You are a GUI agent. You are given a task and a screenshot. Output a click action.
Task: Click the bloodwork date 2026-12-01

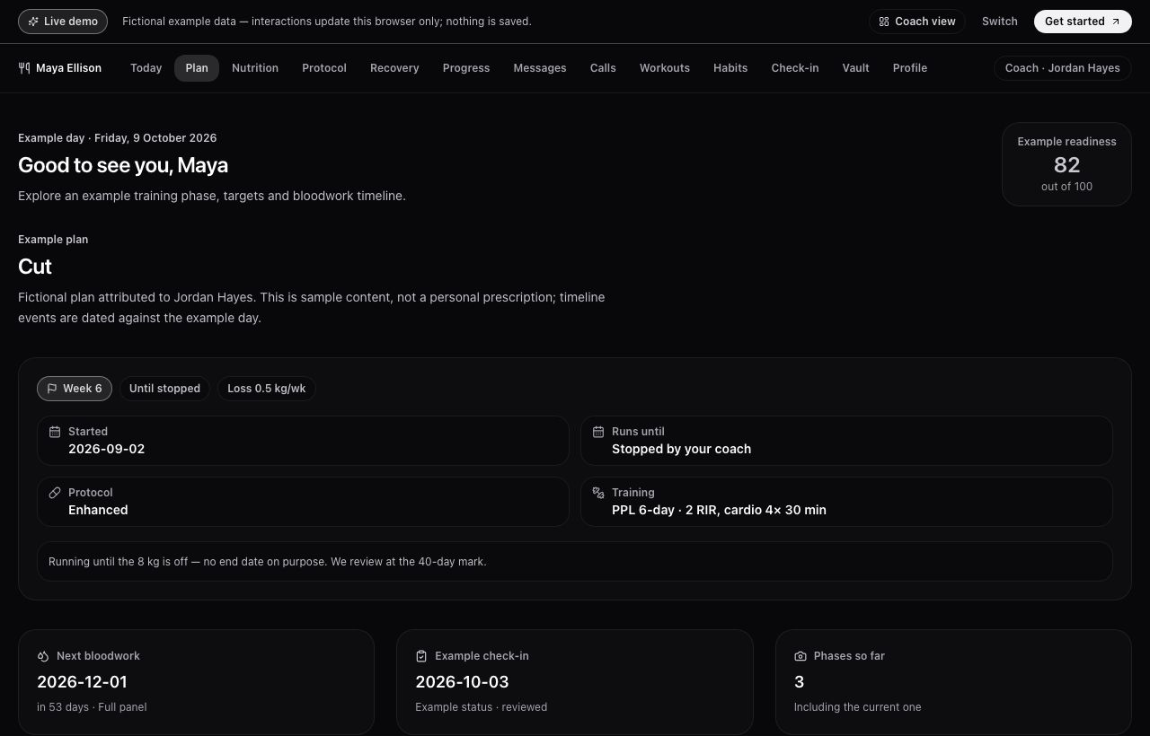tap(83, 682)
